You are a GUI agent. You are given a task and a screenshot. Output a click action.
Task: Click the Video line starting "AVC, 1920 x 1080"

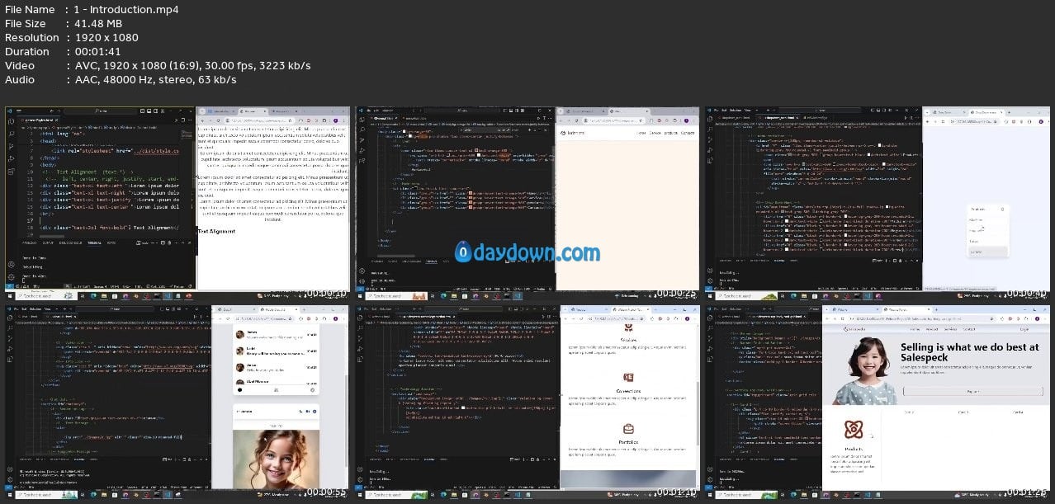(x=192, y=65)
